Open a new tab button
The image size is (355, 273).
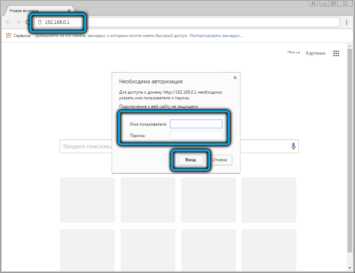[82, 11]
